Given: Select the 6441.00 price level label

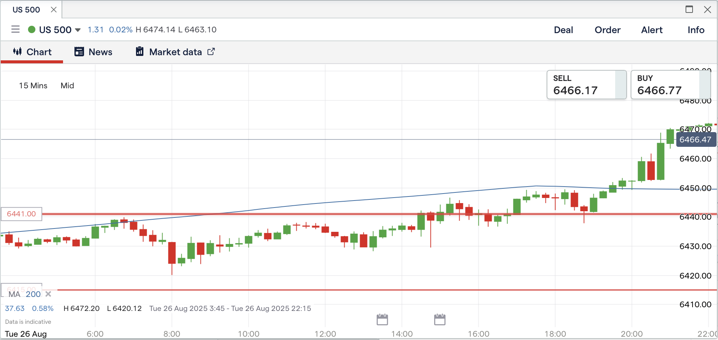Looking at the screenshot, I should (21, 214).
